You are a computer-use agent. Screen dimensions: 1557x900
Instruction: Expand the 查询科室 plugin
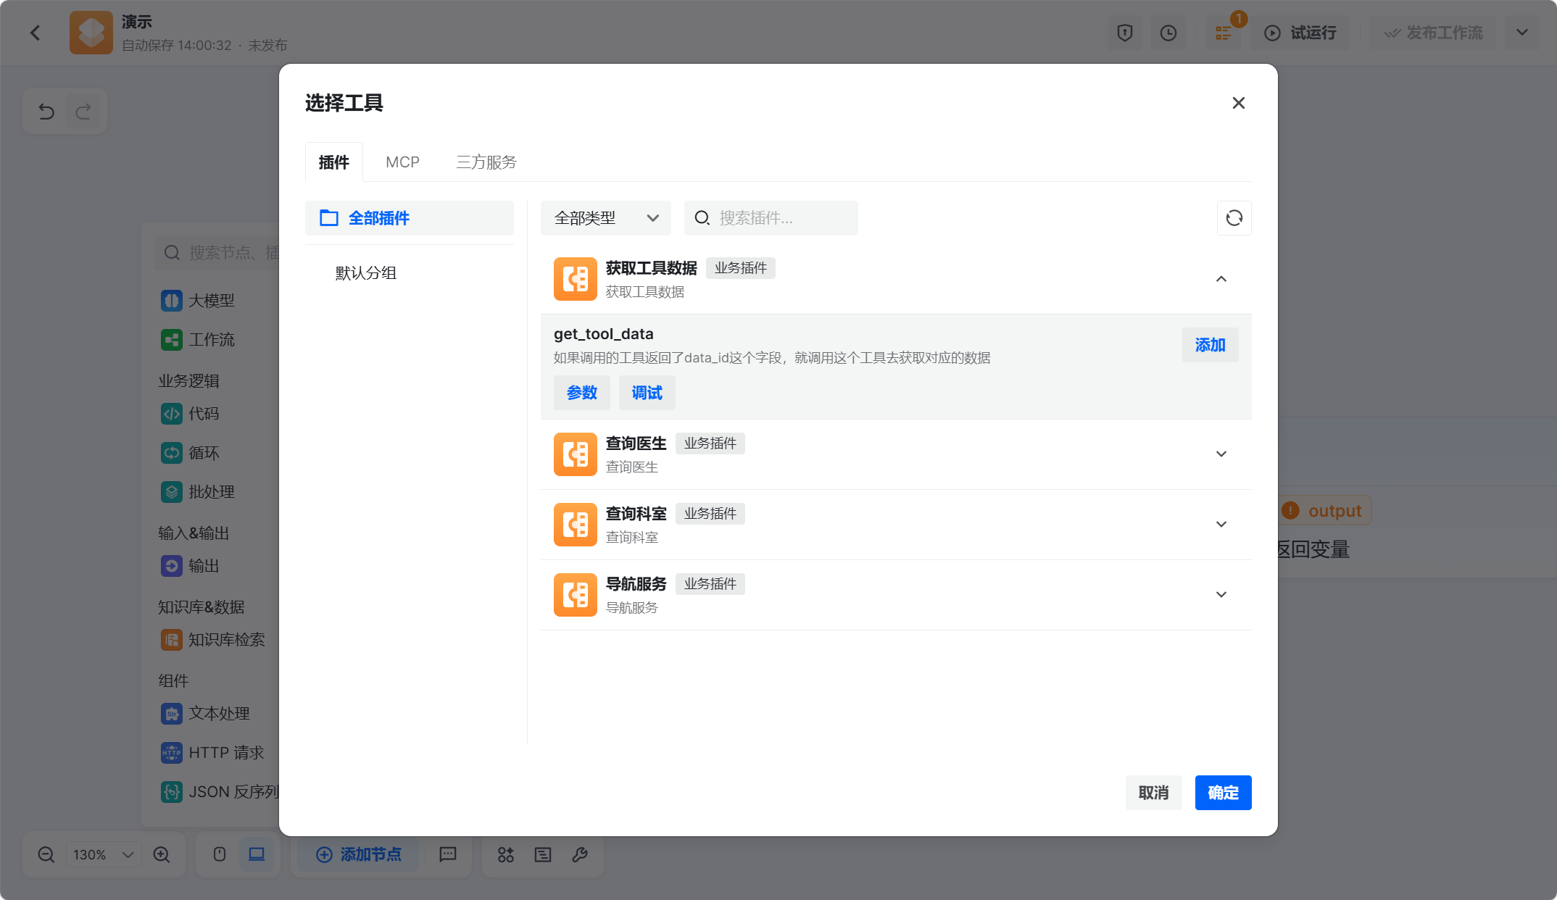pos(1221,525)
